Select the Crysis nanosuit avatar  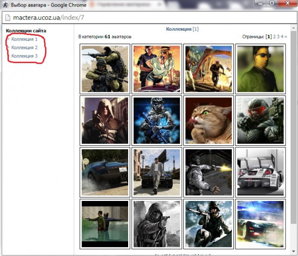click(x=260, y=121)
